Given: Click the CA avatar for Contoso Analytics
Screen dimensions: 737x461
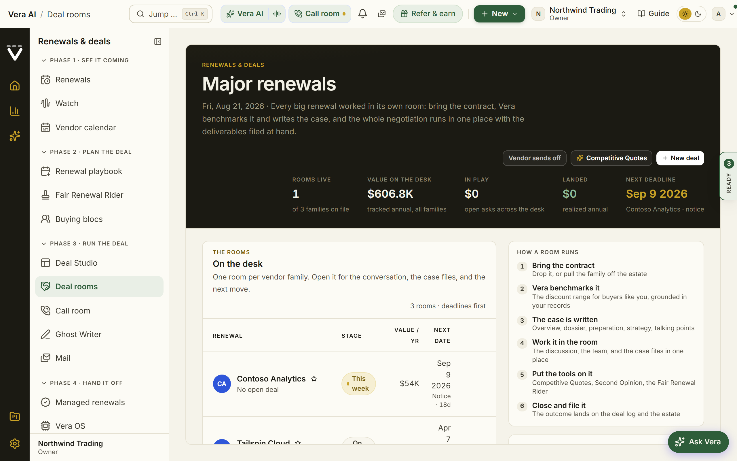Looking at the screenshot, I should (x=222, y=383).
